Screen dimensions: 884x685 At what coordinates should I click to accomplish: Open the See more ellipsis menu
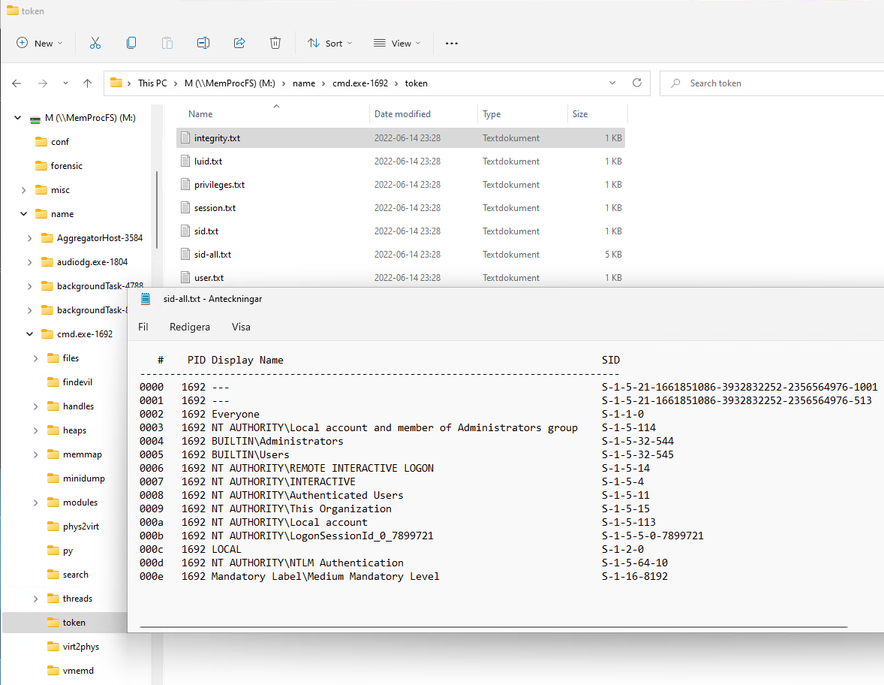tap(452, 44)
